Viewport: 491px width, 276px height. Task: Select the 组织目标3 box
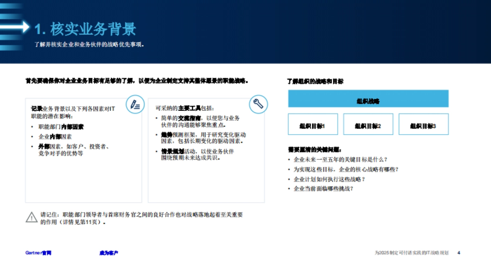(x=423, y=124)
